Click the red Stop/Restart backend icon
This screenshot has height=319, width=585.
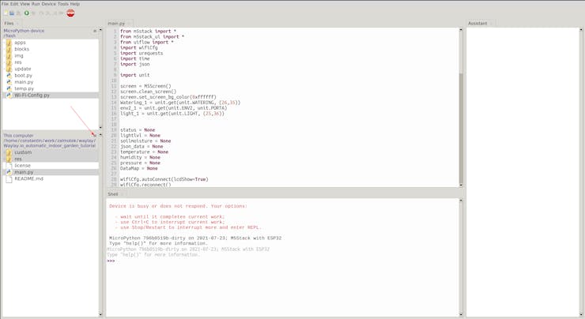(x=70, y=13)
